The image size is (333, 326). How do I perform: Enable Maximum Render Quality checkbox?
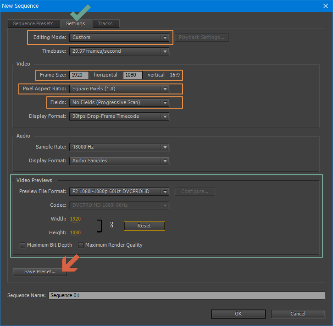click(81, 245)
